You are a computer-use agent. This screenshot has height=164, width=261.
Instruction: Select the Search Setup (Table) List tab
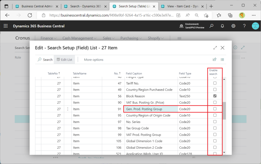[x=134, y=6]
